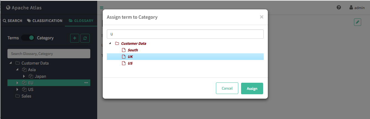The image size is (370, 119).
Task: Switch to the Search tab
Action: click(13, 21)
